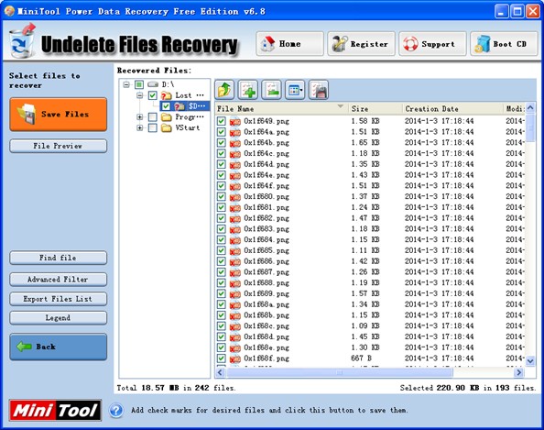Click the save list floppy toolbar icon
The width and height of the screenshot is (544, 430).
tap(319, 90)
